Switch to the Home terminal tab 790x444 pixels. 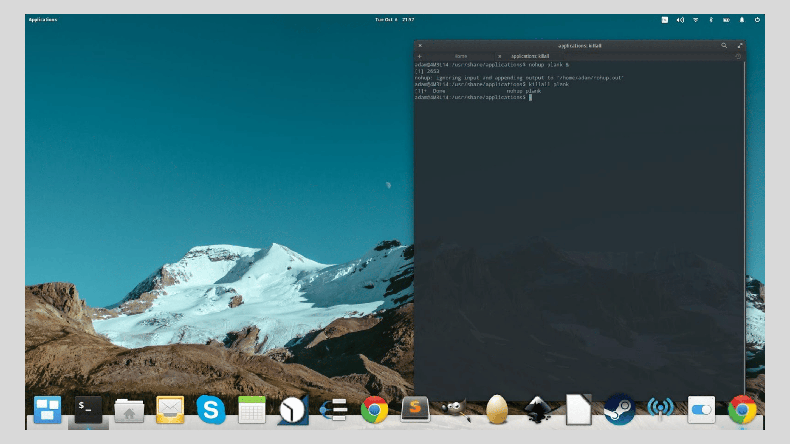(460, 56)
